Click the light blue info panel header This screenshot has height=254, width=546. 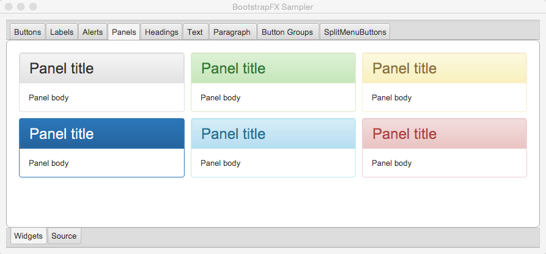pyautogui.click(x=273, y=134)
